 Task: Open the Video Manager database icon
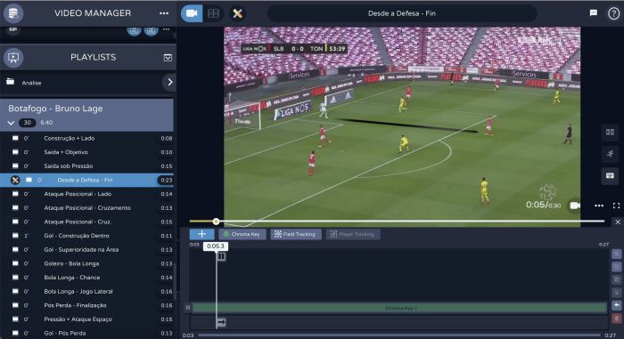(13, 13)
